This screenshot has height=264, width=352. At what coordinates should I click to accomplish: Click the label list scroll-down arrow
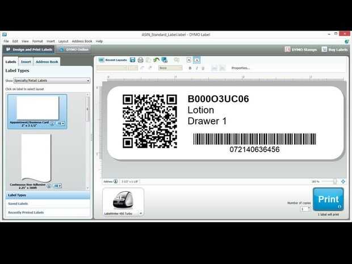click(x=88, y=188)
